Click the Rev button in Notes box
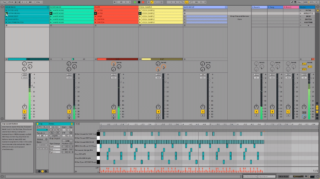 52,132
